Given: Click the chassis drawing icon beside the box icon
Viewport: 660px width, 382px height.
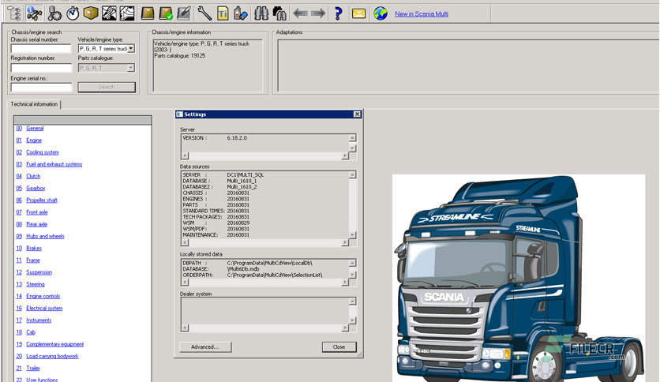Looking at the screenshot, I should (109, 13).
